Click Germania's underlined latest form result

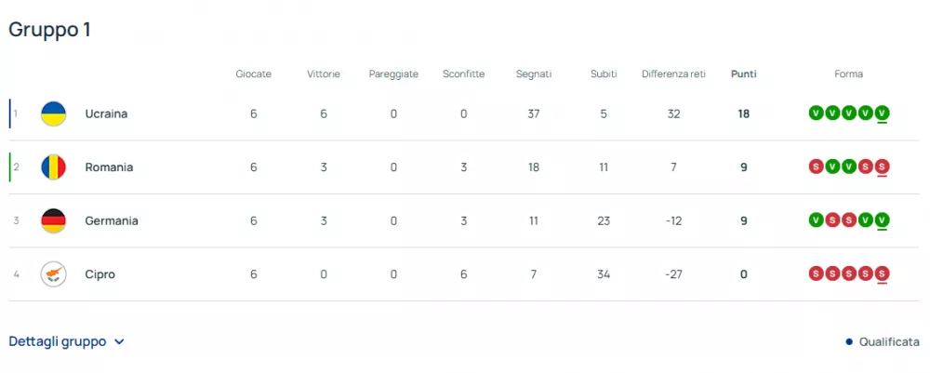[x=883, y=221]
